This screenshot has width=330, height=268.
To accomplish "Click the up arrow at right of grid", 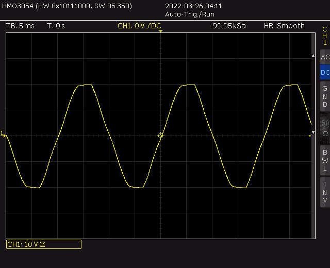I will tap(312, 55).
